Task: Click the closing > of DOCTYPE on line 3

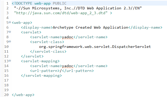Action: [111, 13]
